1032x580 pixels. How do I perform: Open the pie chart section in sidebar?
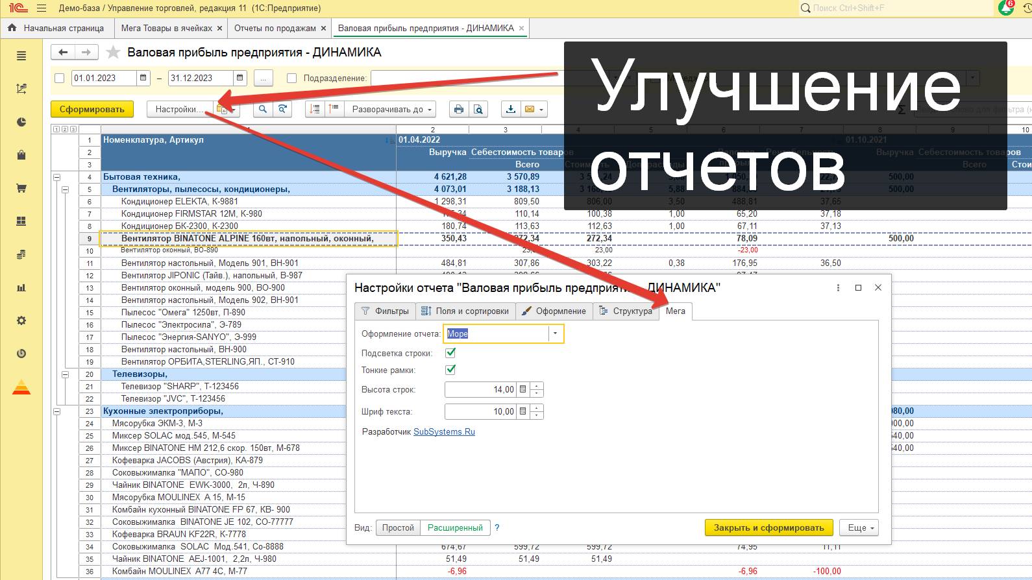pyautogui.click(x=21, y=122)
